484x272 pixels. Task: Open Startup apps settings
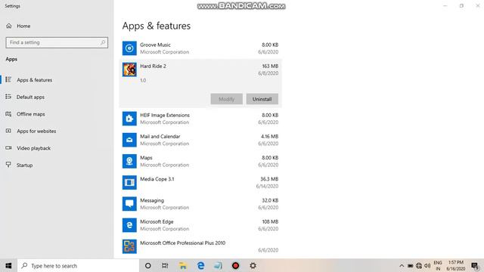coord(57,165)
